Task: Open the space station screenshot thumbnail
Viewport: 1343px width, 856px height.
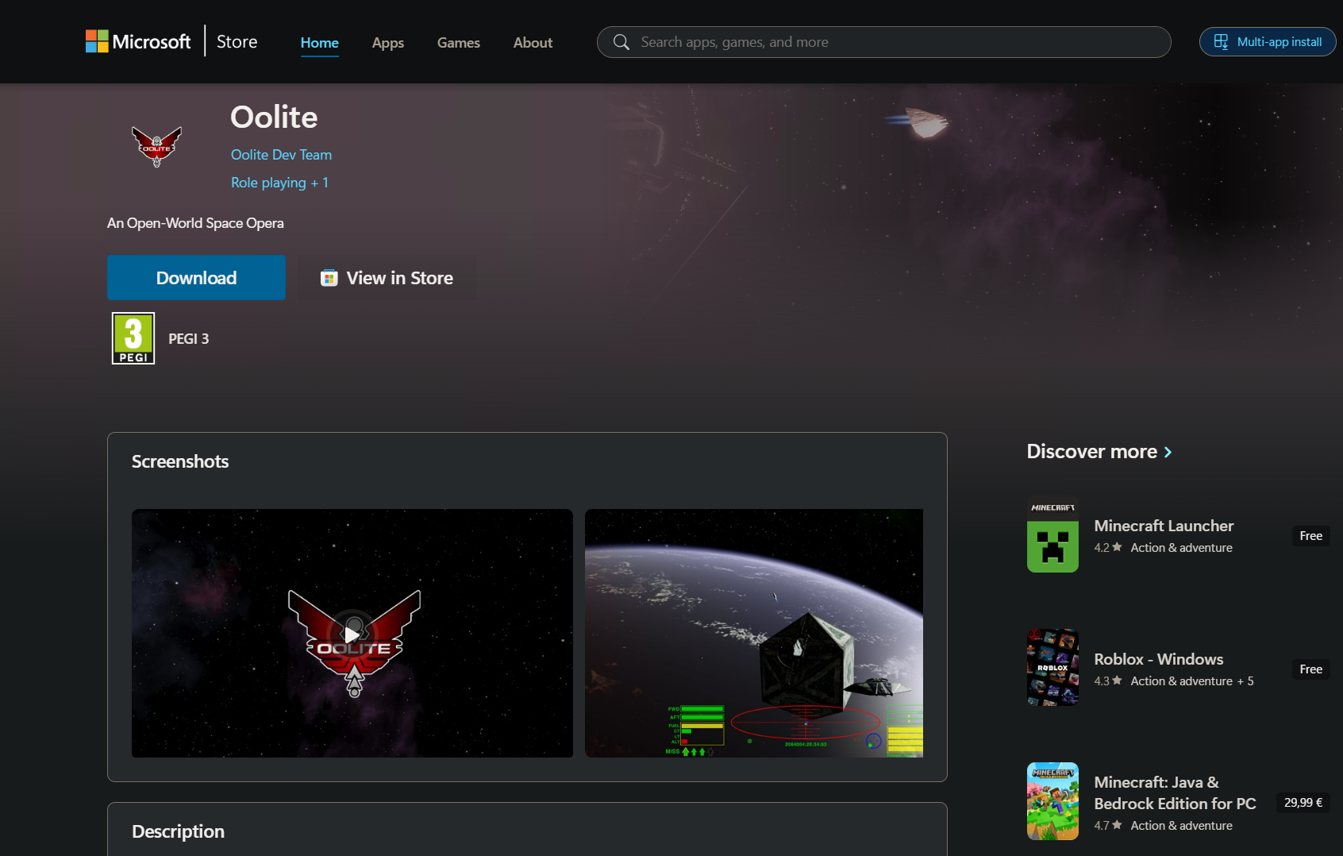Action: [x=754, y=633]
